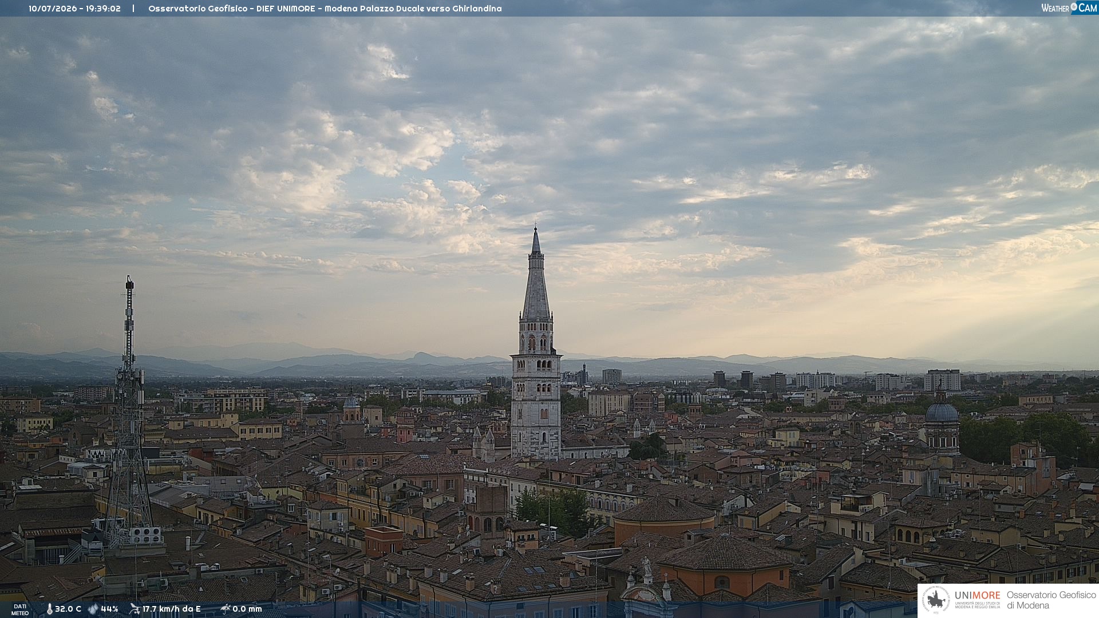Click the water drops humidity icon

[93, 609]
